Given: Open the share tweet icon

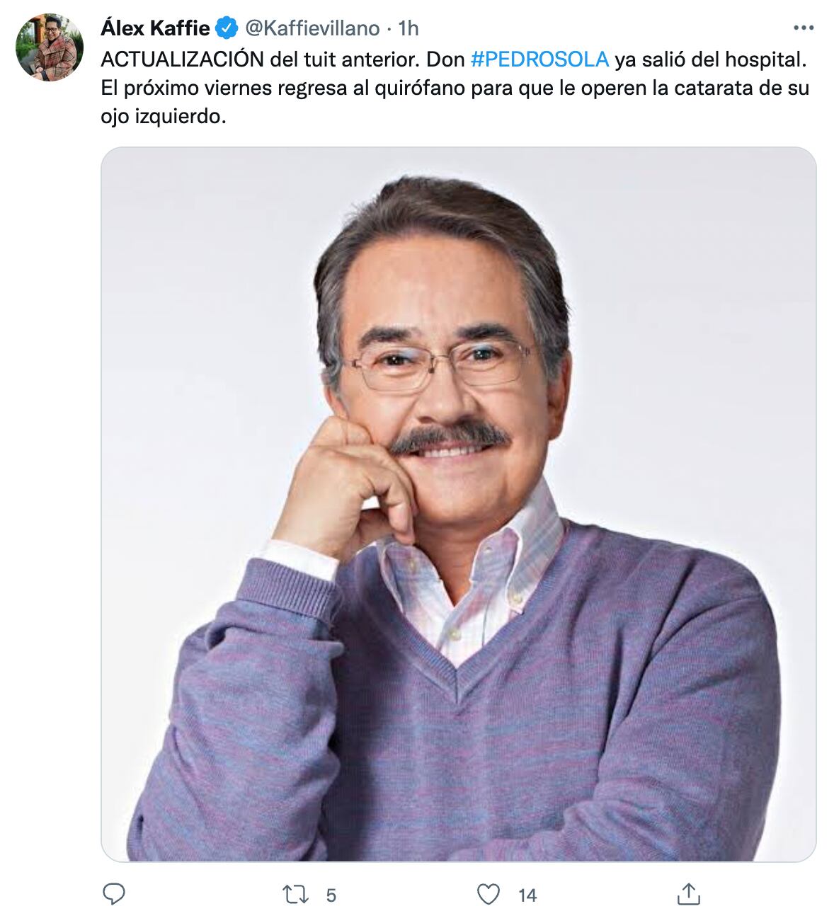Looking at the screenshot, I should pos(689,894).
